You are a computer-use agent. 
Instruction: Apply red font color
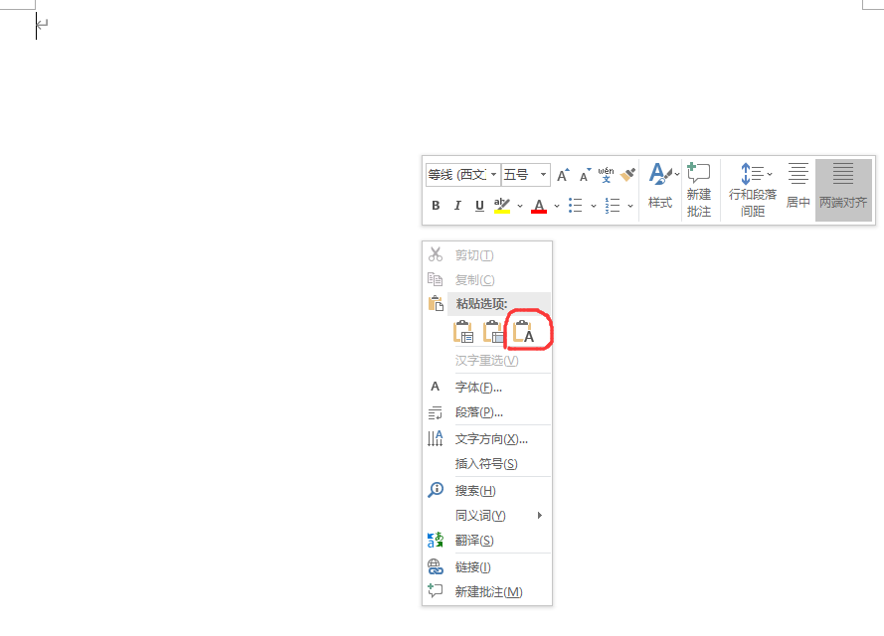(x=539, y=206)
